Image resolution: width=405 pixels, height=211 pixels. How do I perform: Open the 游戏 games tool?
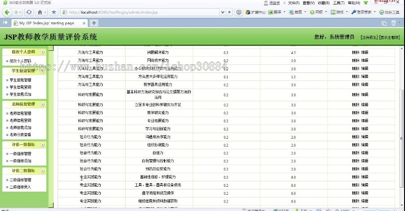(x=337, y=12)
